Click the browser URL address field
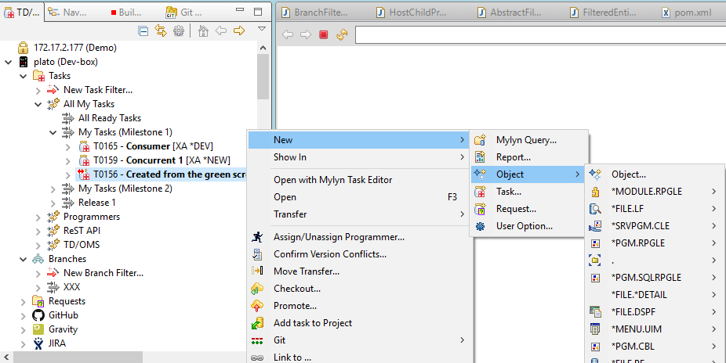726x363 pixels. pyautogui.click(x=539, y=35)
